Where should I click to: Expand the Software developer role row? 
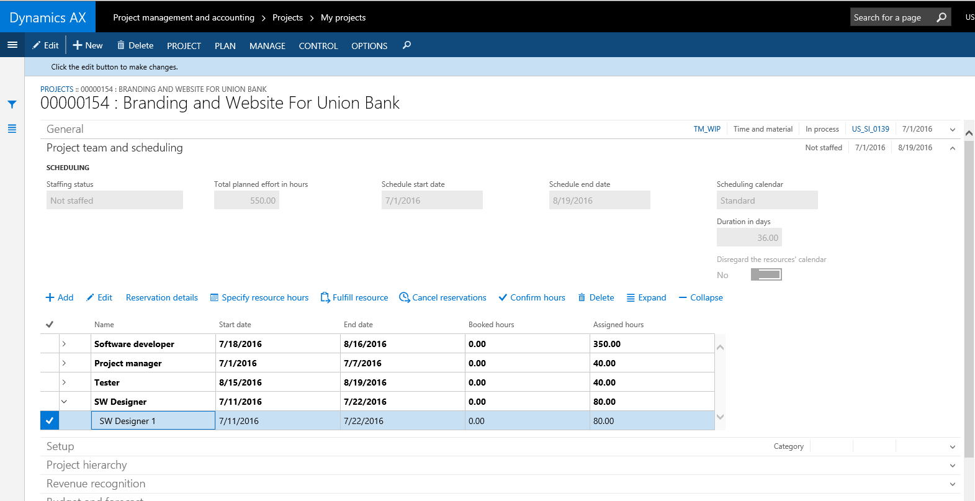pos(64,343)
